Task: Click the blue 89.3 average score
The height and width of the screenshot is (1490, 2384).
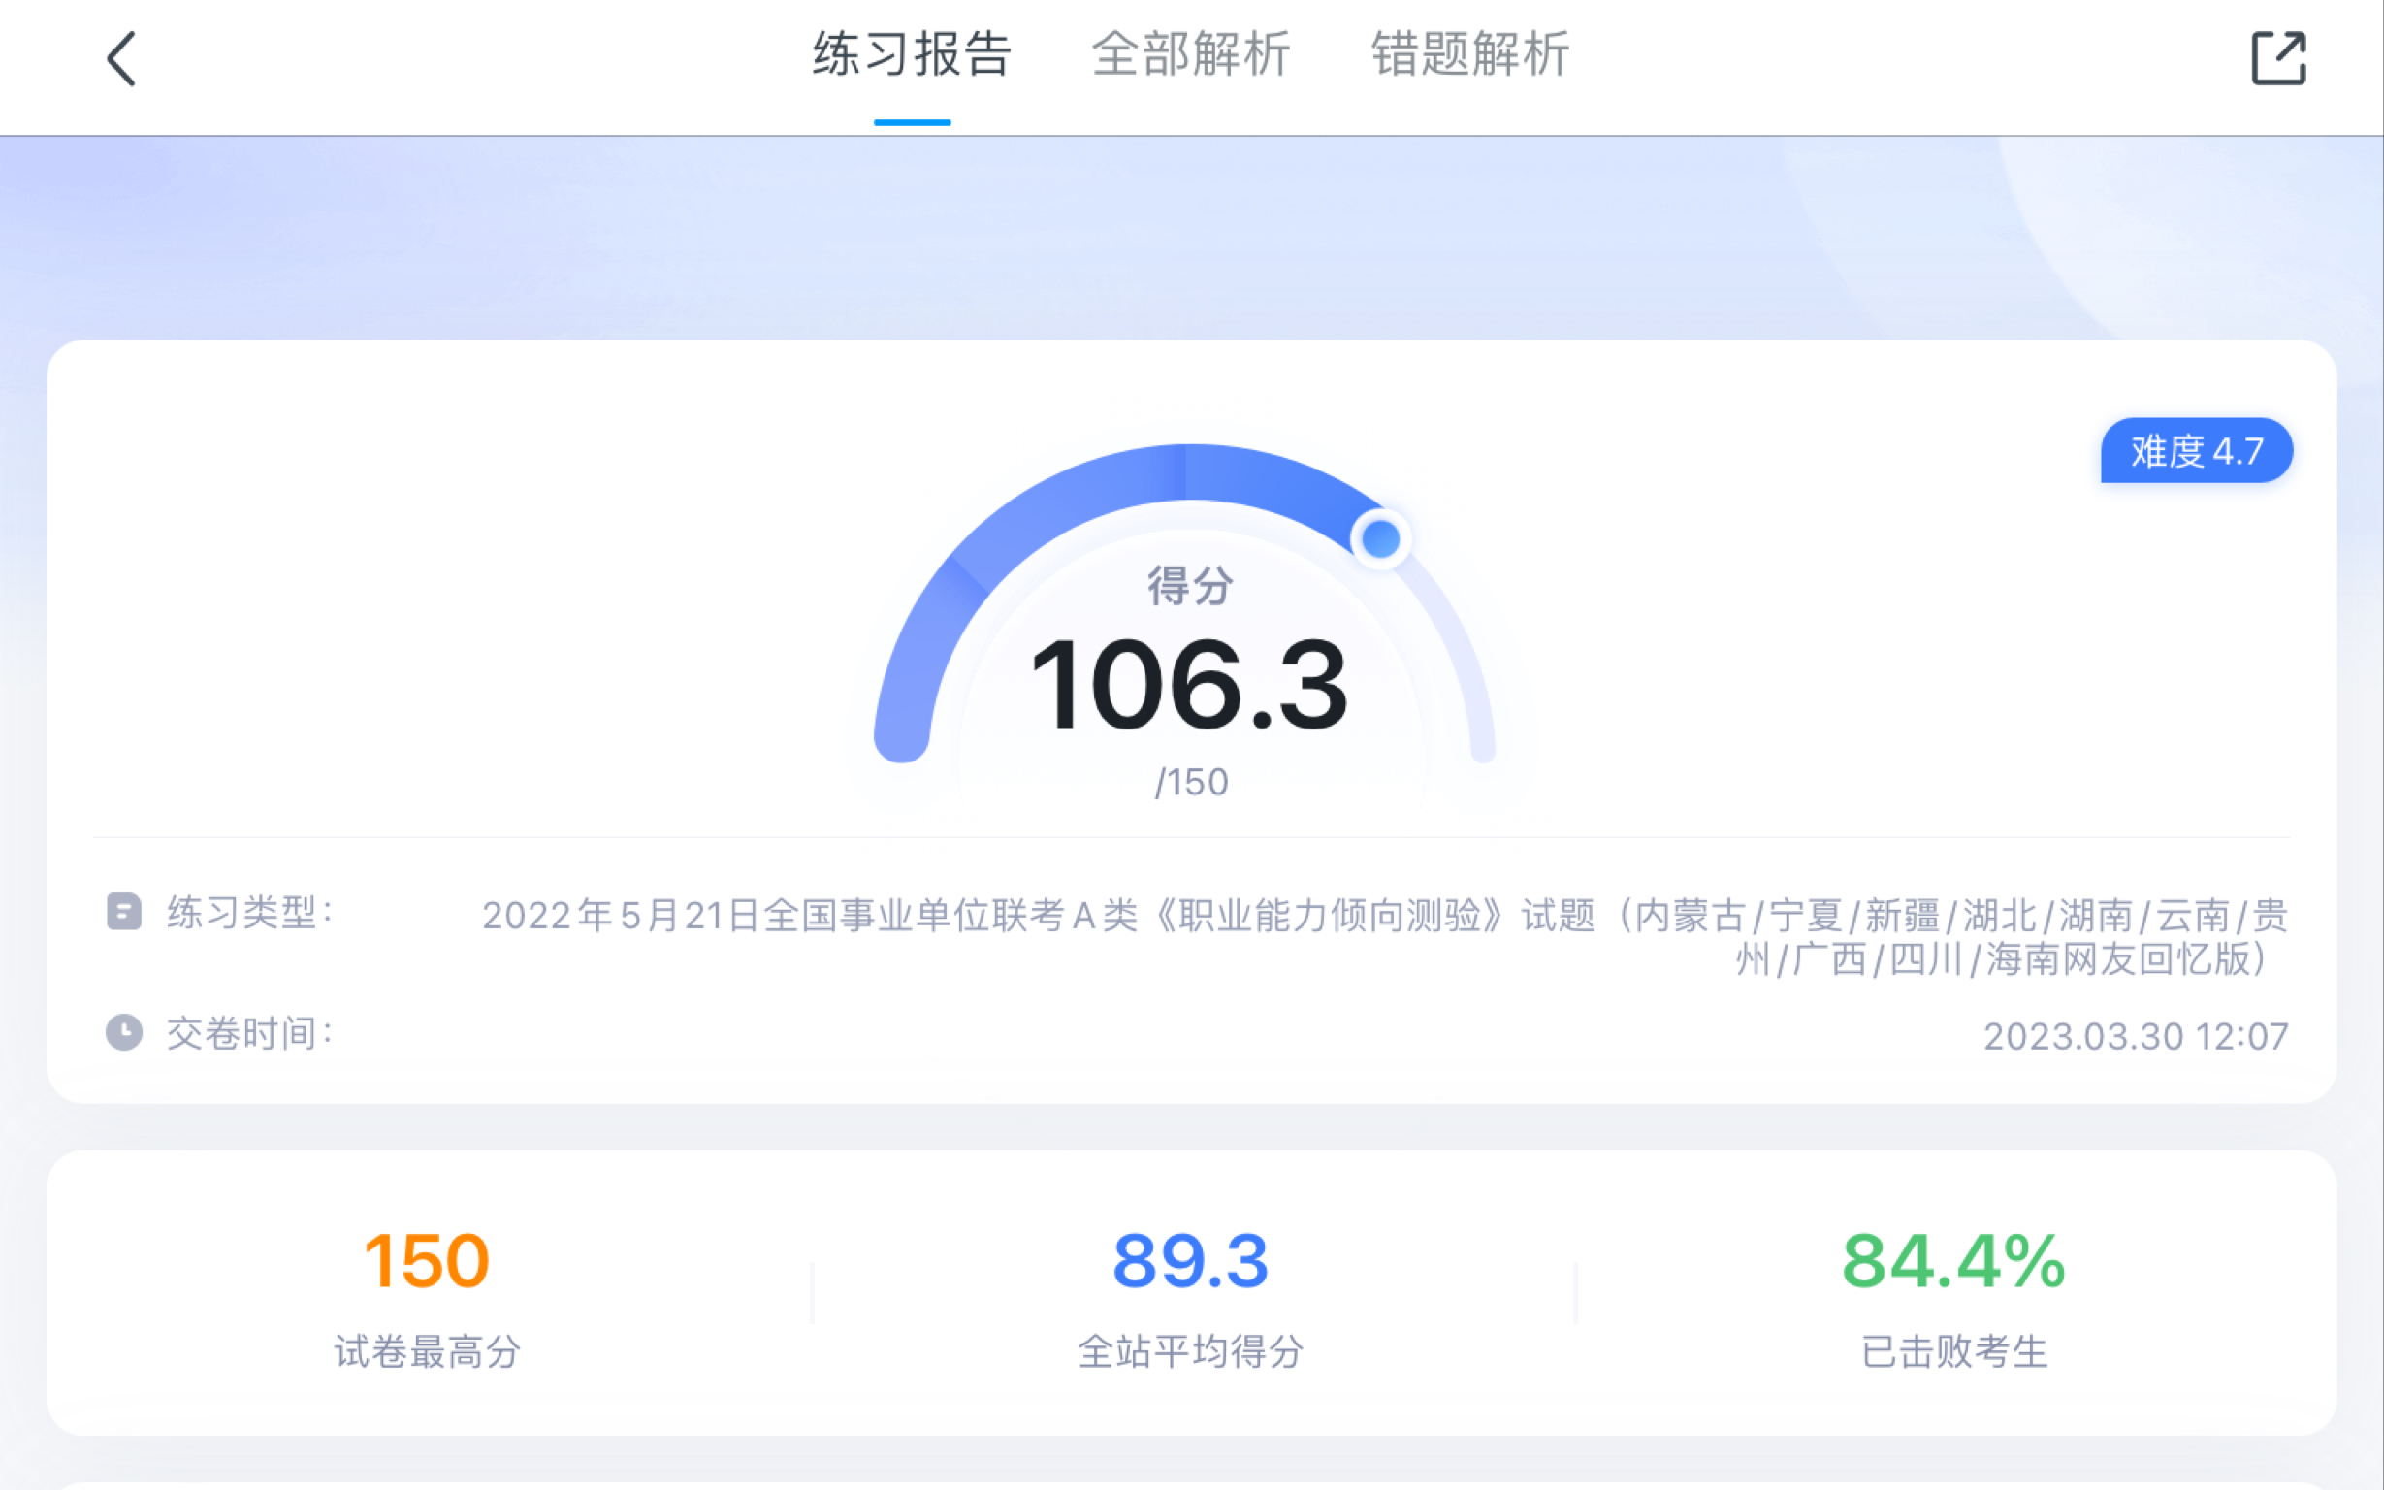Action: [x=1190, y=1260]
